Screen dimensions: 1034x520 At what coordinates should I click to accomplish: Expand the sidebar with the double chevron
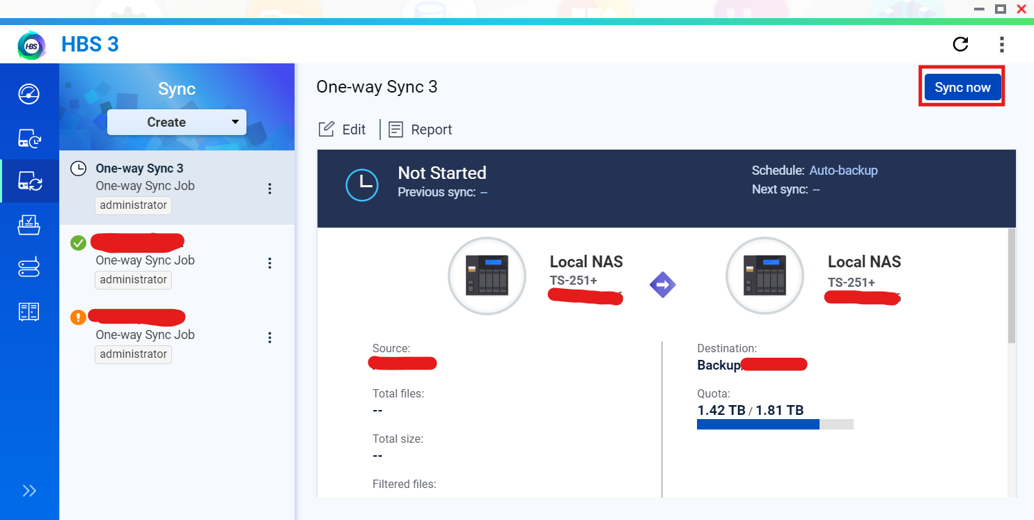tap(29, 491)
